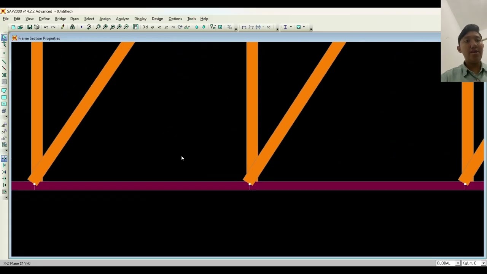The image size is (487, 274).
Task: Click the Redo arrow icon
Action: point(53,27)
